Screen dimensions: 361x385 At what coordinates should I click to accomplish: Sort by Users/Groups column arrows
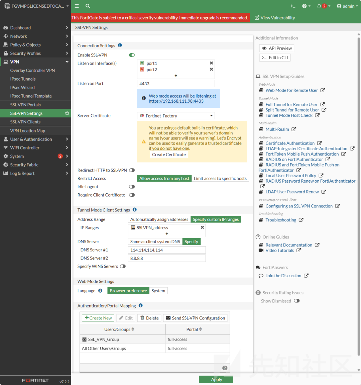(133, 329)
